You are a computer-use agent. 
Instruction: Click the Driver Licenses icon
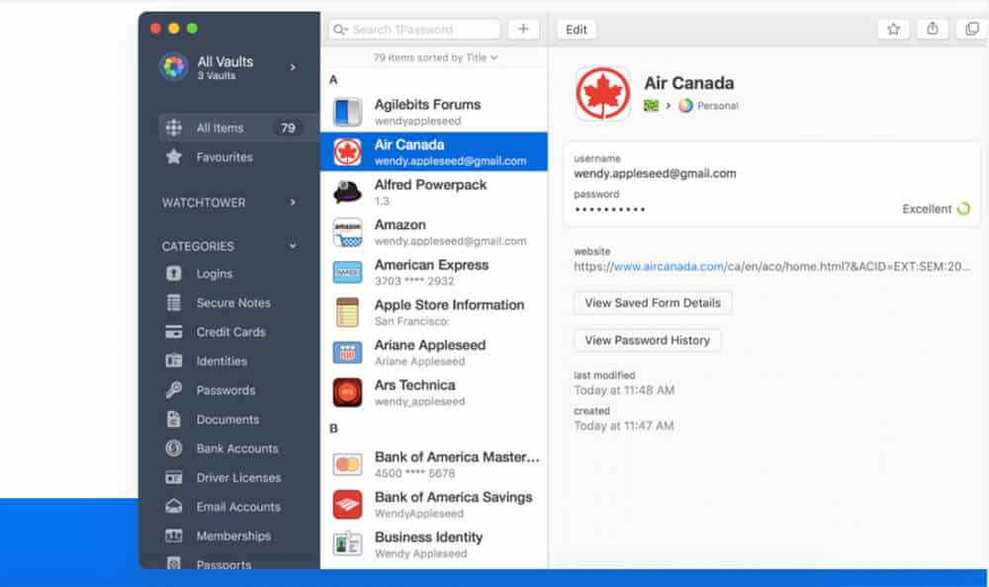tap(173, 477)
